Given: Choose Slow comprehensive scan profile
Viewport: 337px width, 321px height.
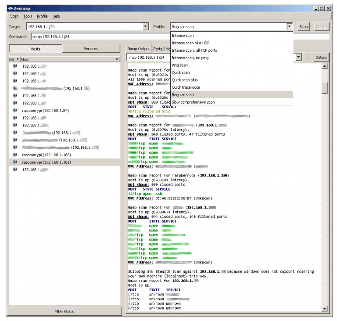Looking at the screenshot, I should (232, 102).
